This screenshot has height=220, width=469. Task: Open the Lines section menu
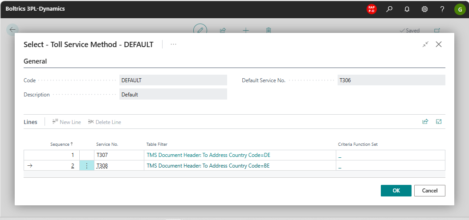click(x=30, y=122)
